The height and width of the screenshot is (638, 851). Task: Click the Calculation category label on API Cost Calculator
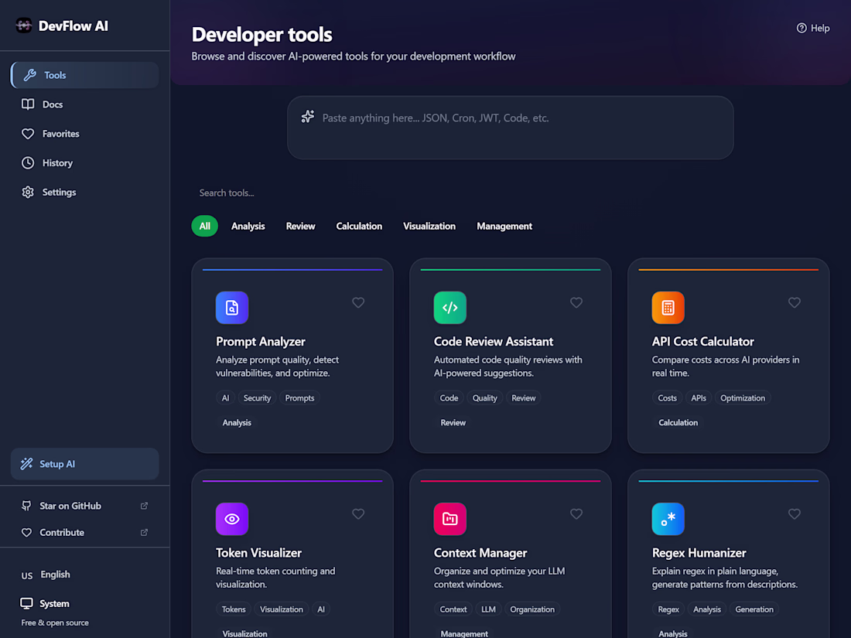pyautogui.click(x=678, y=422)
